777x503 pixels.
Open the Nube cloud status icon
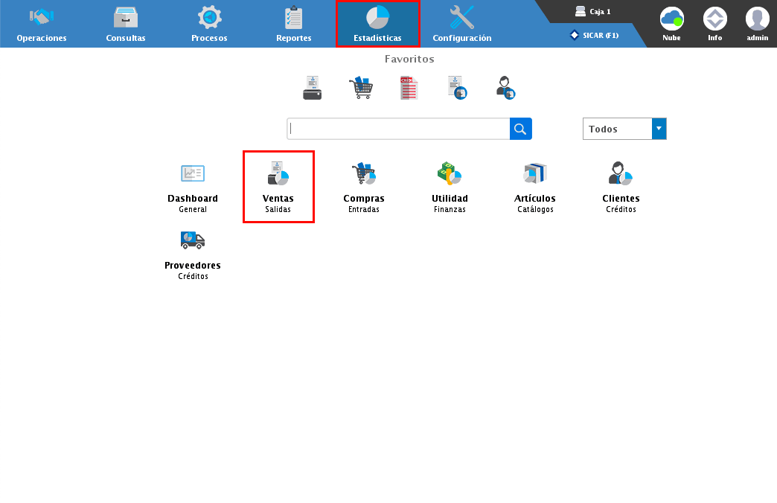(671, 23)
